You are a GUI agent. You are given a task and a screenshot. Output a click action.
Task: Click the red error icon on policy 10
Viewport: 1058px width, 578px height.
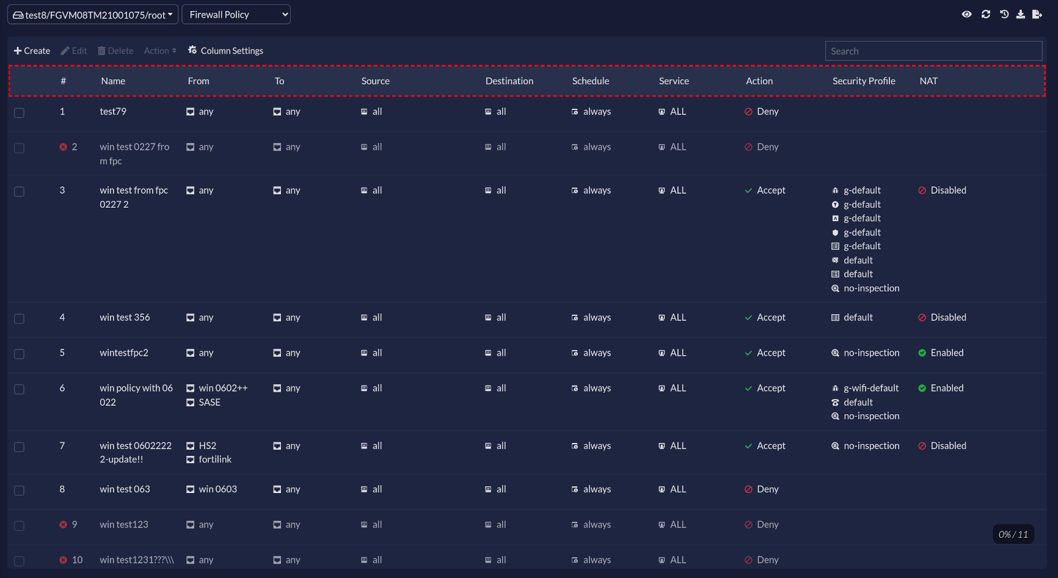coord(63,560)
